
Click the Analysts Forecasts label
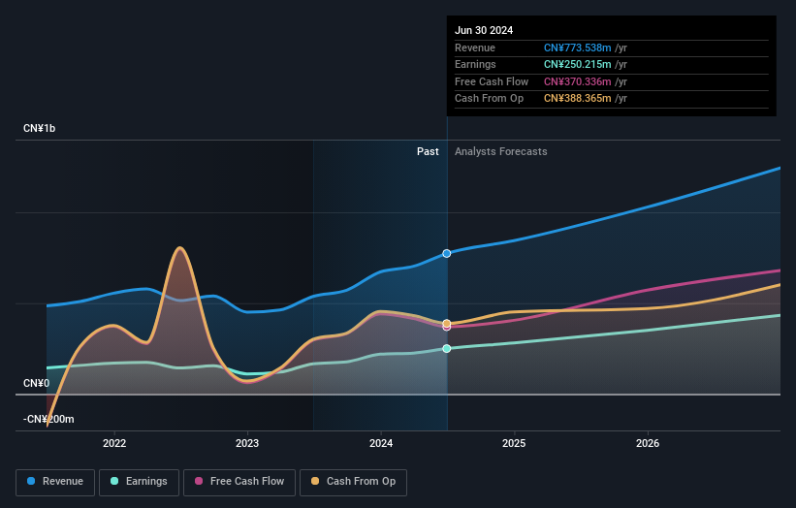coord(501,151)
